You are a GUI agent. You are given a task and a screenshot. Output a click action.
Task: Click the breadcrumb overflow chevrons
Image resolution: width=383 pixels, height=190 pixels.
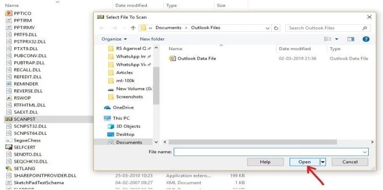tap(150, 28)
